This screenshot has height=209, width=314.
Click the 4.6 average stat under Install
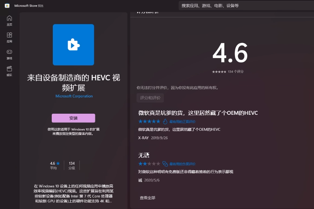point(55,165)
